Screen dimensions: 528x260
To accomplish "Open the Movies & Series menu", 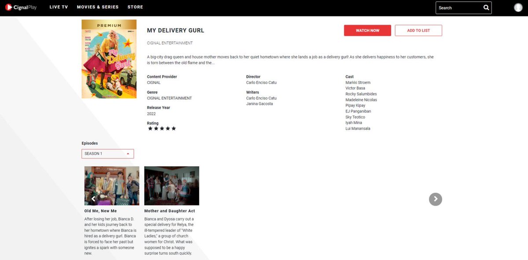I will 98,7.
